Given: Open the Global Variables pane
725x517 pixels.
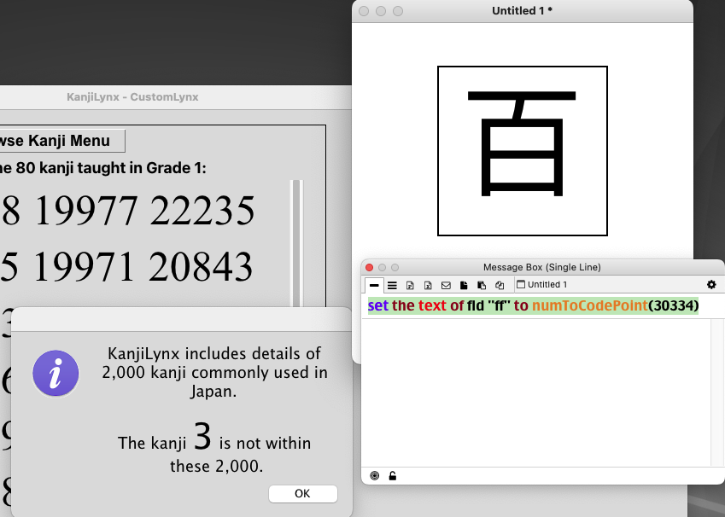Looking at the screenshot, I should pyautogui.click(x=428, y=285).
